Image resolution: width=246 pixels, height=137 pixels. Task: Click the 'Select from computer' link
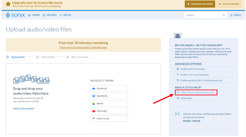point(23,108)
